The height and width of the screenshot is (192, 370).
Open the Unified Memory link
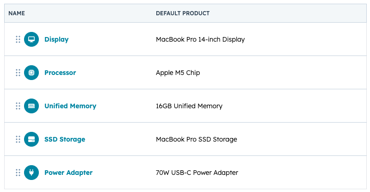[x=70, y=106]
